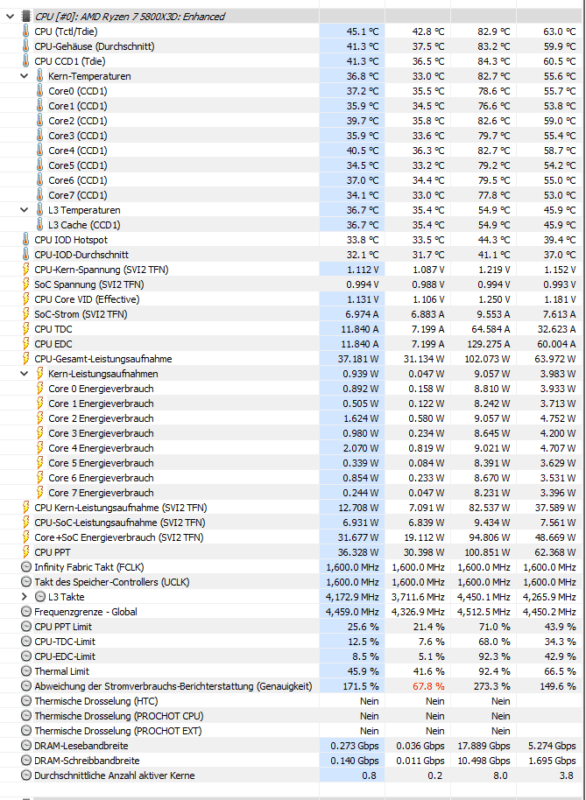The image size is (586, 800).
Task: Click clock icon beside Frequenzgrenze - Global
Action: 25,611
